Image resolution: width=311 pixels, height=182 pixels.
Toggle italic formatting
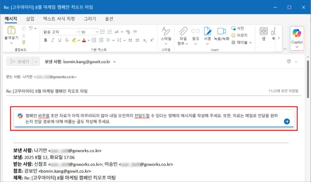[x=53, y=40]
